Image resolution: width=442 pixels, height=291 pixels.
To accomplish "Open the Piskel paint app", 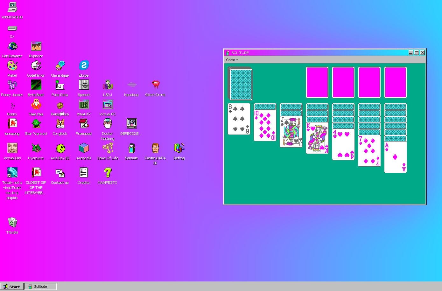I will [12, 66].
